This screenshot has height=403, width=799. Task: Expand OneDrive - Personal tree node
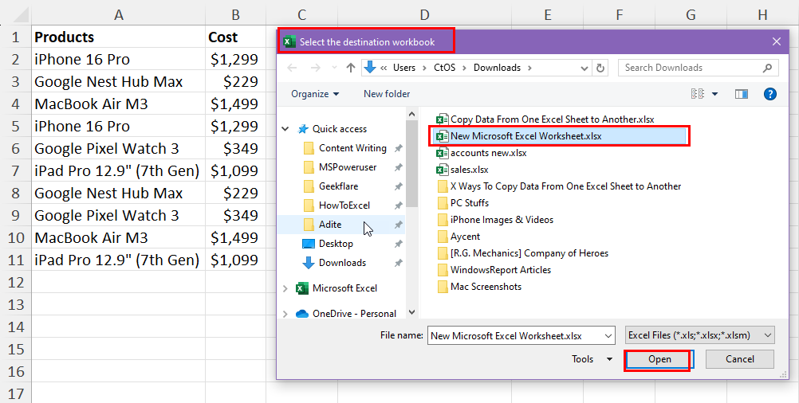285,314
